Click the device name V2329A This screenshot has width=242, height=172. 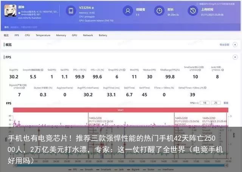85,8
